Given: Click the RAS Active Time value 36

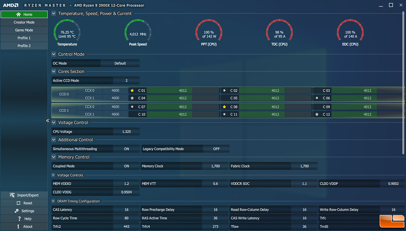Looking at the screenshot, I should coord(216,218).
